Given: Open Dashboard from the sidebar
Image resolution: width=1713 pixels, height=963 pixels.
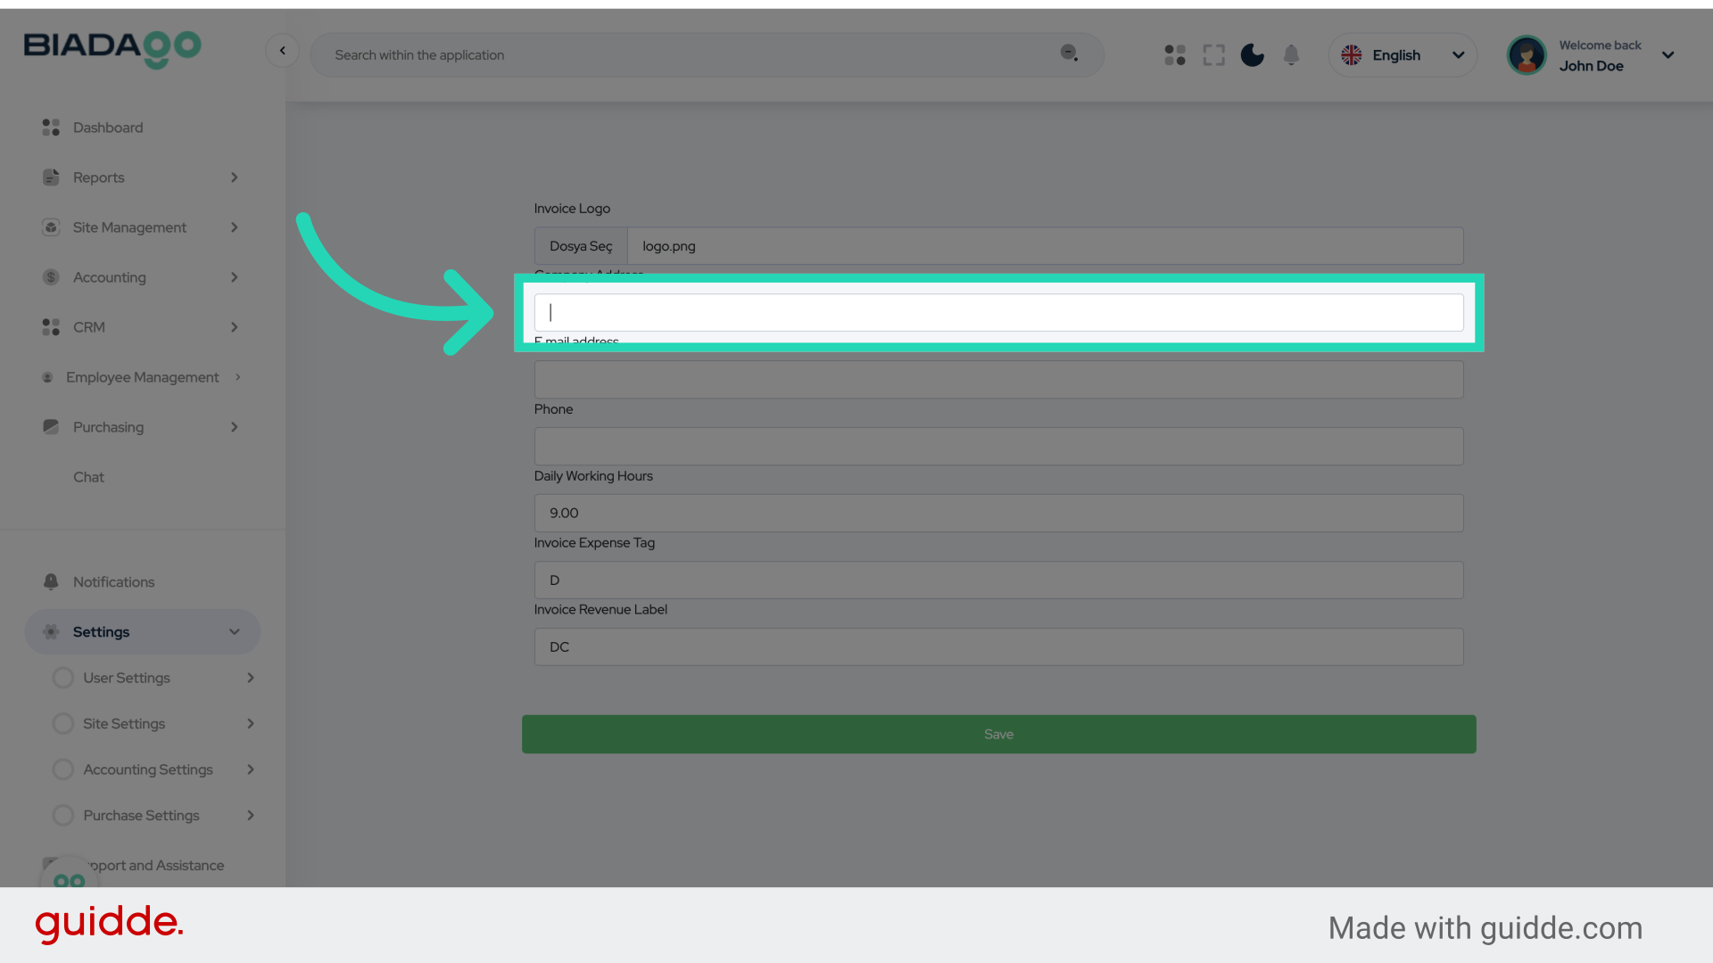Looking at the screenshot, I should (x=107, y=128).
